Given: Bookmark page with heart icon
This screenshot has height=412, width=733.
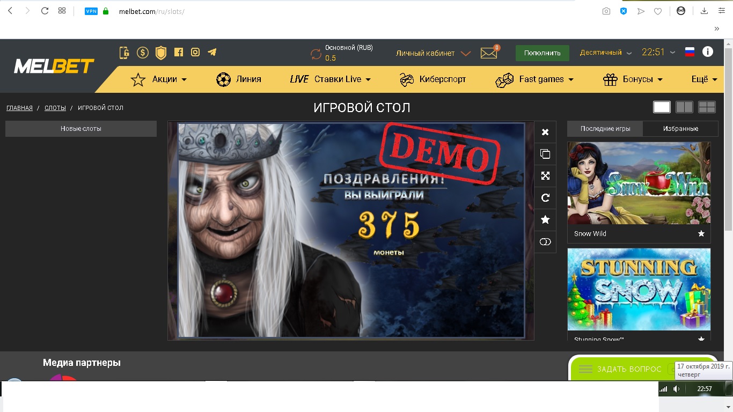Looking at the screenshot, I should [658, 11].
